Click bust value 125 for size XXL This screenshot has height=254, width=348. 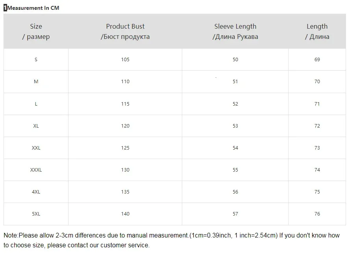click(x=125, y=148)
